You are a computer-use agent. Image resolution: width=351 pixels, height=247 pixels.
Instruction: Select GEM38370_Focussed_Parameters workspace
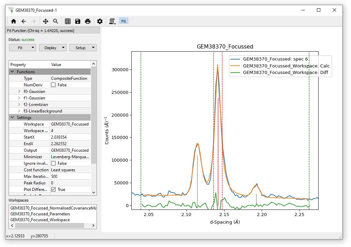click(40, 214)
